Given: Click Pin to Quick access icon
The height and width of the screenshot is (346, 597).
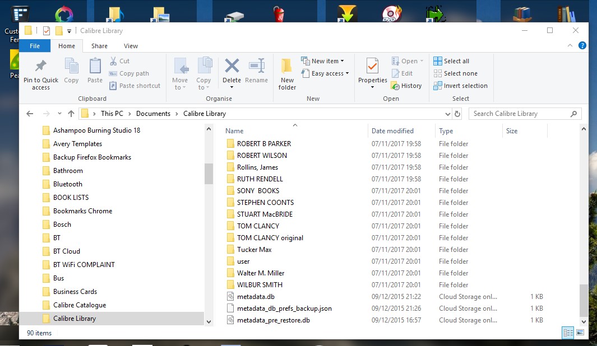Looking at the screenshot, I should pos(40,67).
